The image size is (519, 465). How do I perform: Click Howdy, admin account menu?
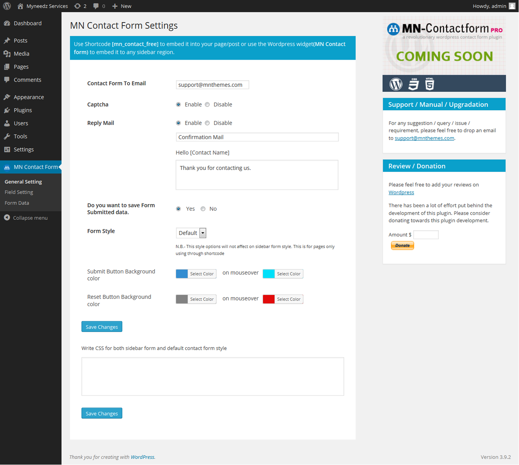[x=494, y=6]
